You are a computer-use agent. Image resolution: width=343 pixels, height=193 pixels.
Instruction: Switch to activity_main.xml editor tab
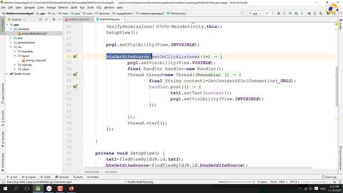pyautogui.click(x=79, y=19)
